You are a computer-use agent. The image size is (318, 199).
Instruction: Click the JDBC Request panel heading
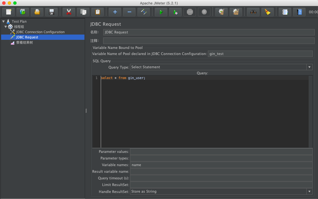[105, 24]
